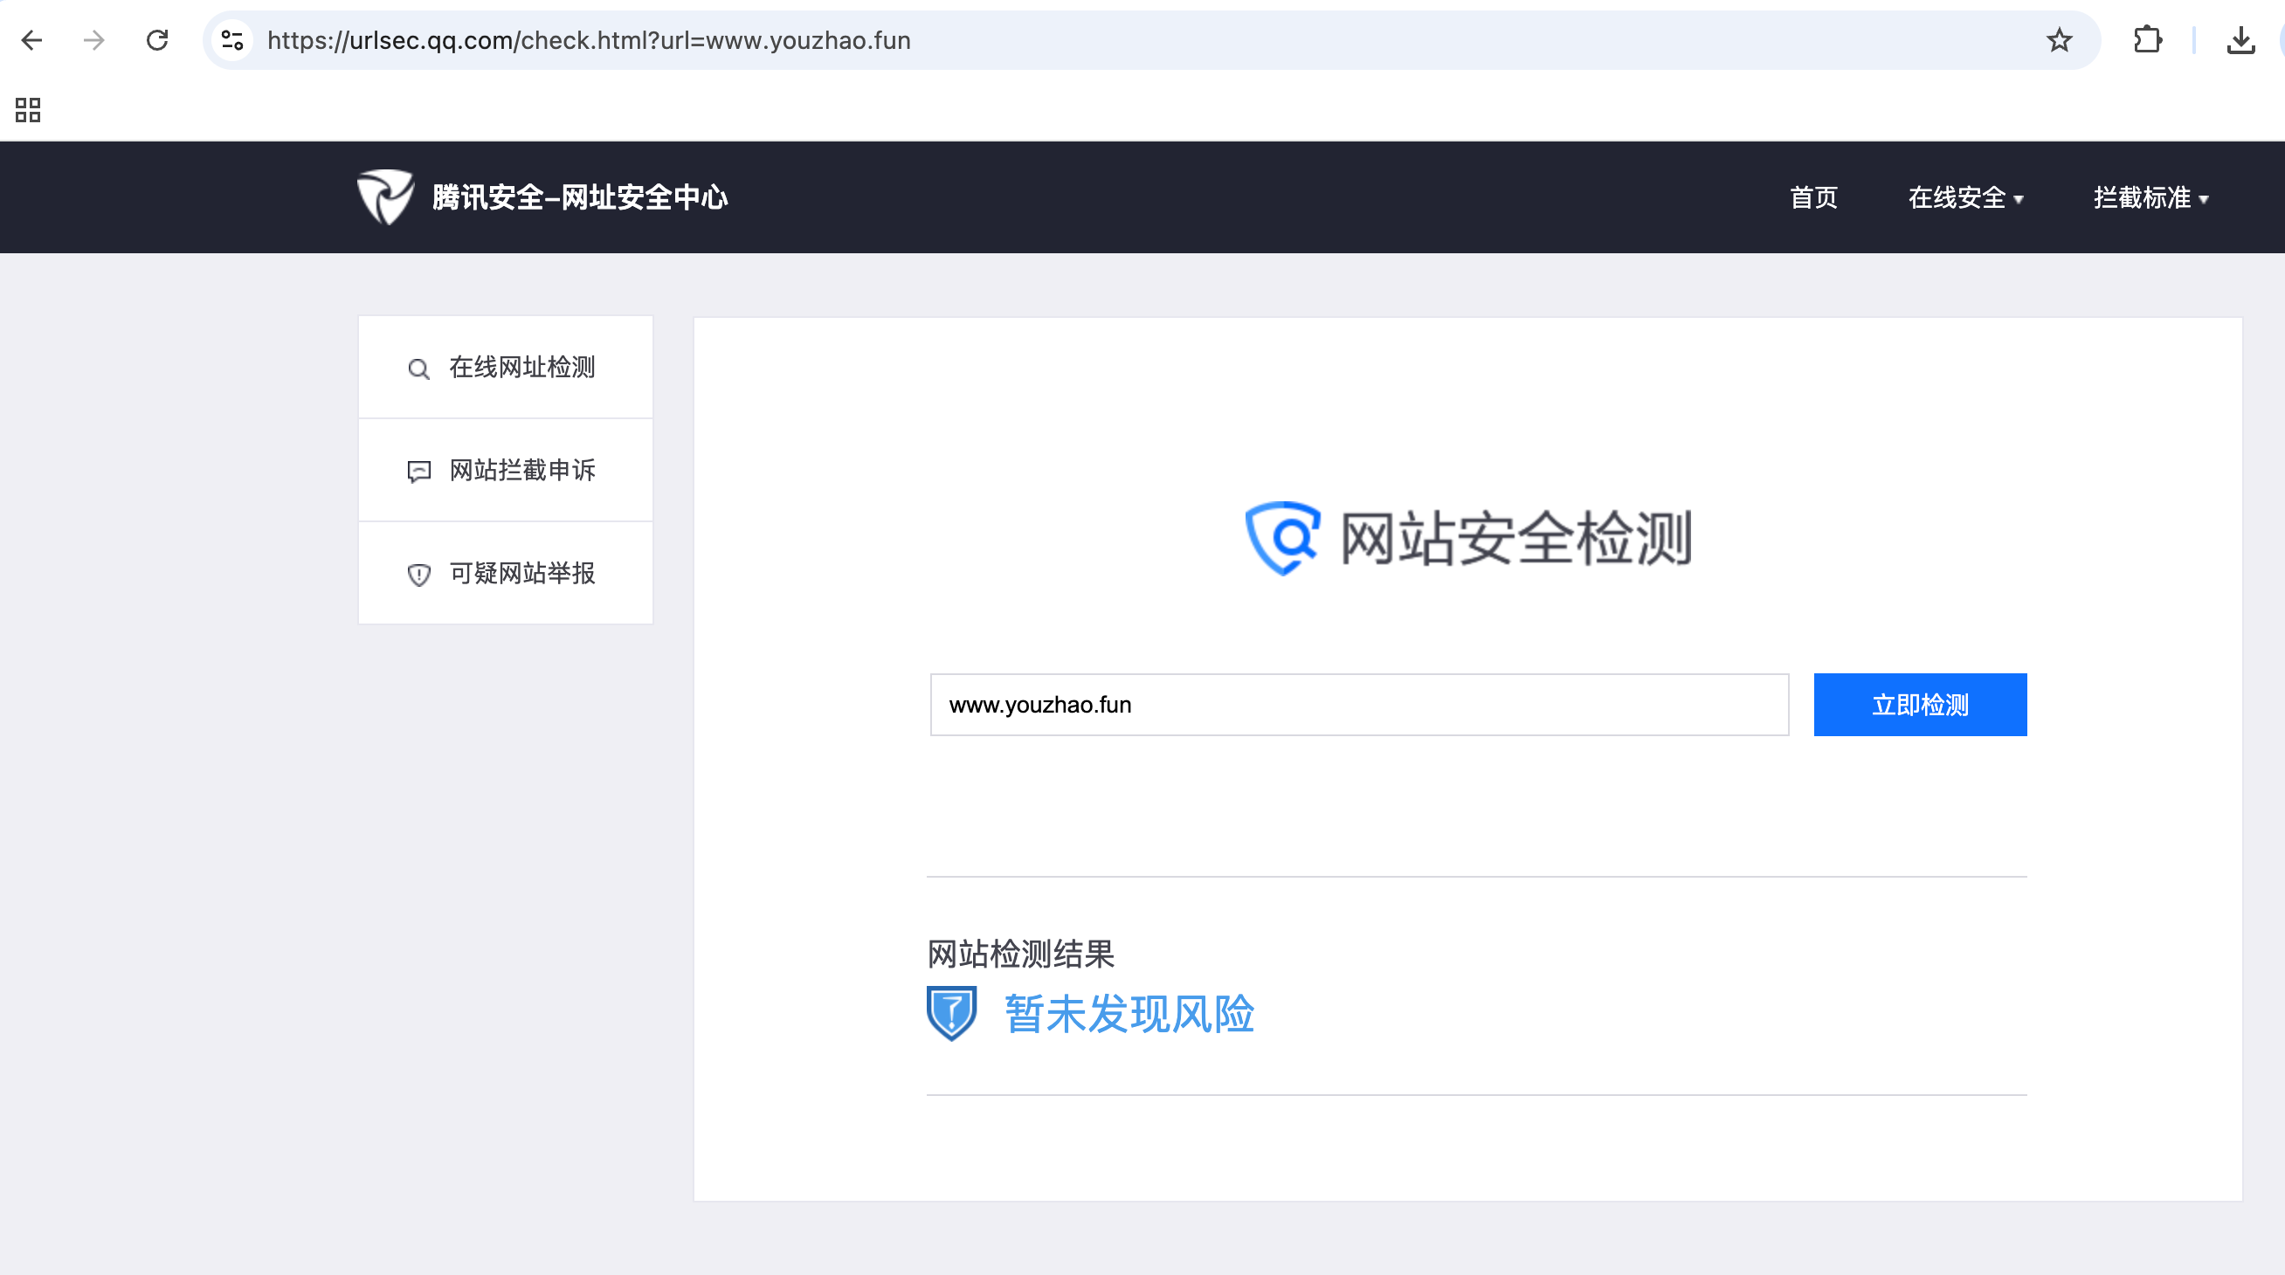Click the Tencent Security shield logo
This screenshot has width=2285, height=1275.
[385, 196]
